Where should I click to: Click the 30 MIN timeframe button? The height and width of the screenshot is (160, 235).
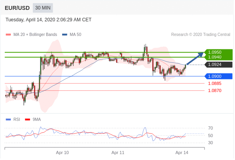pyautogui.click(x=43, y=8)
